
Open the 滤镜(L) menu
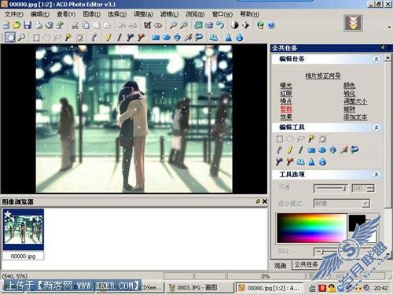pos(169,14)
